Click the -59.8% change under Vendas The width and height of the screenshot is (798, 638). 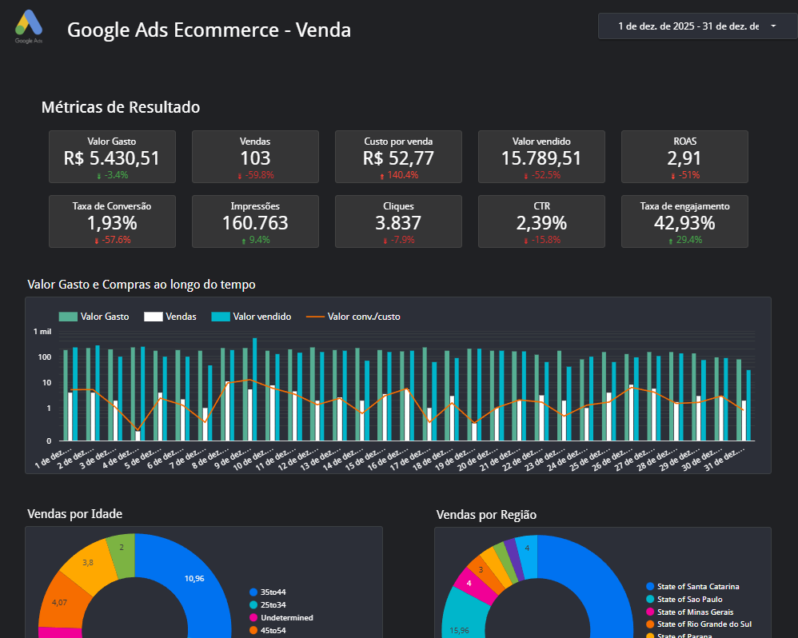tap(256, 175)
